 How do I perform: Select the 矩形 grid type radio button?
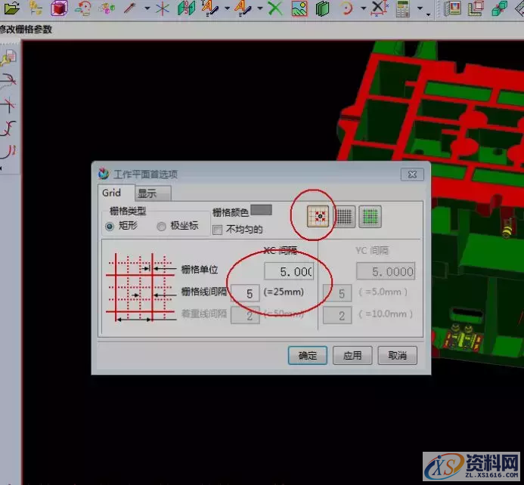coord(110,227)
